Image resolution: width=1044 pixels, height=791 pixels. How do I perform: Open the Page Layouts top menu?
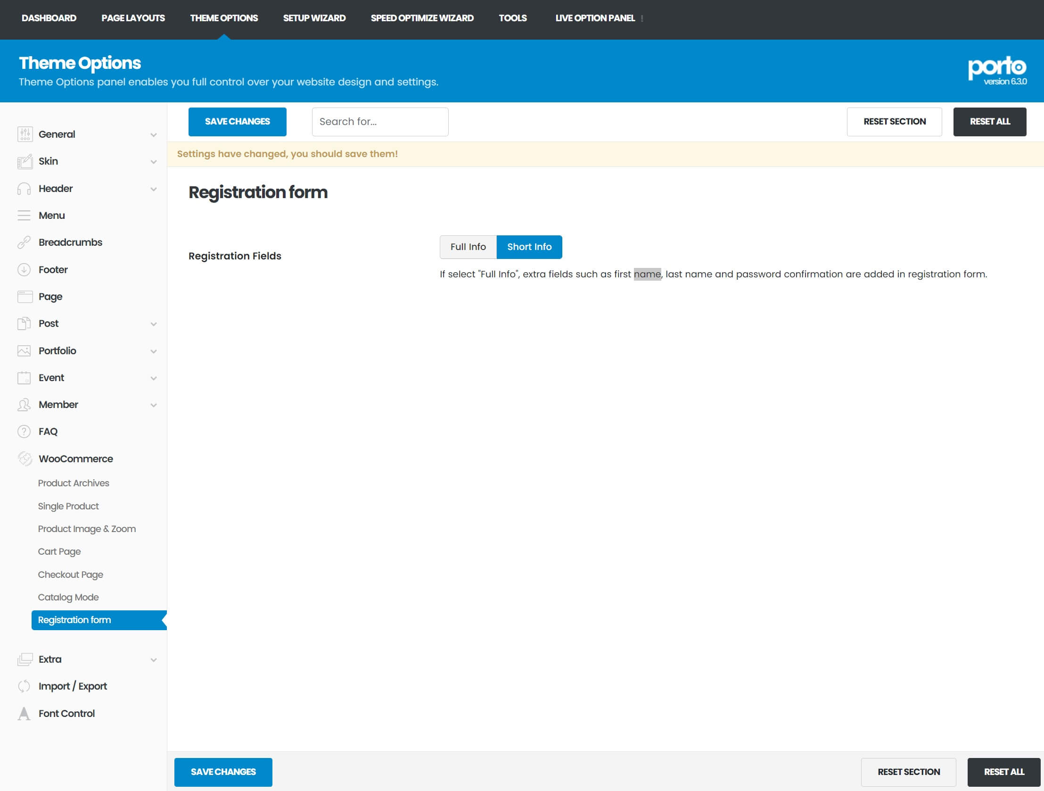pos(133,18)
